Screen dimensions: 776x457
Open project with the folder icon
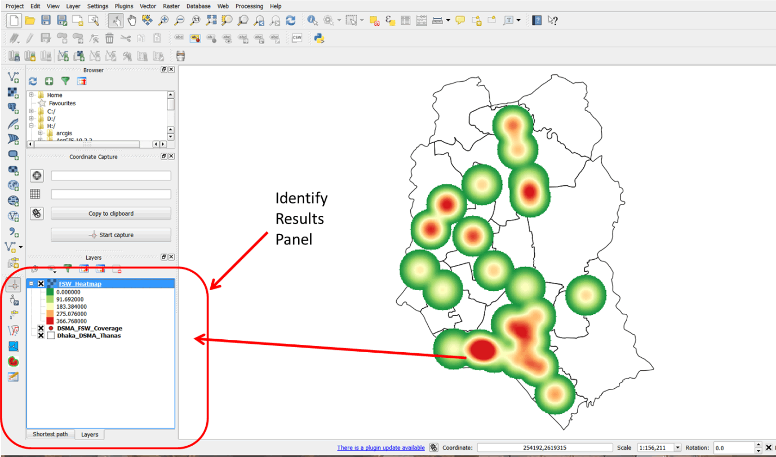[x=30, y=20]
